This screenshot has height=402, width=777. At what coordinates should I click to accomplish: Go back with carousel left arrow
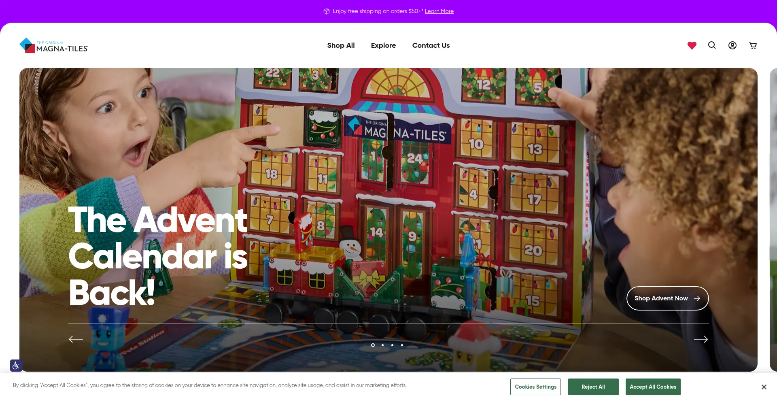click(x=76, y=339)
